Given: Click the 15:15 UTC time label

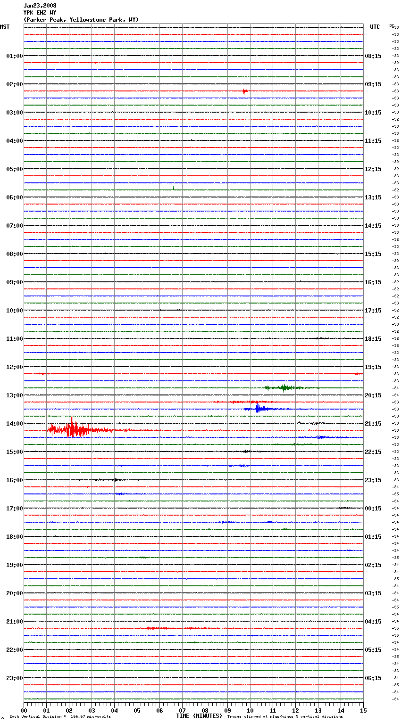Looking at the screenshot, I should [x=373, y=254].
